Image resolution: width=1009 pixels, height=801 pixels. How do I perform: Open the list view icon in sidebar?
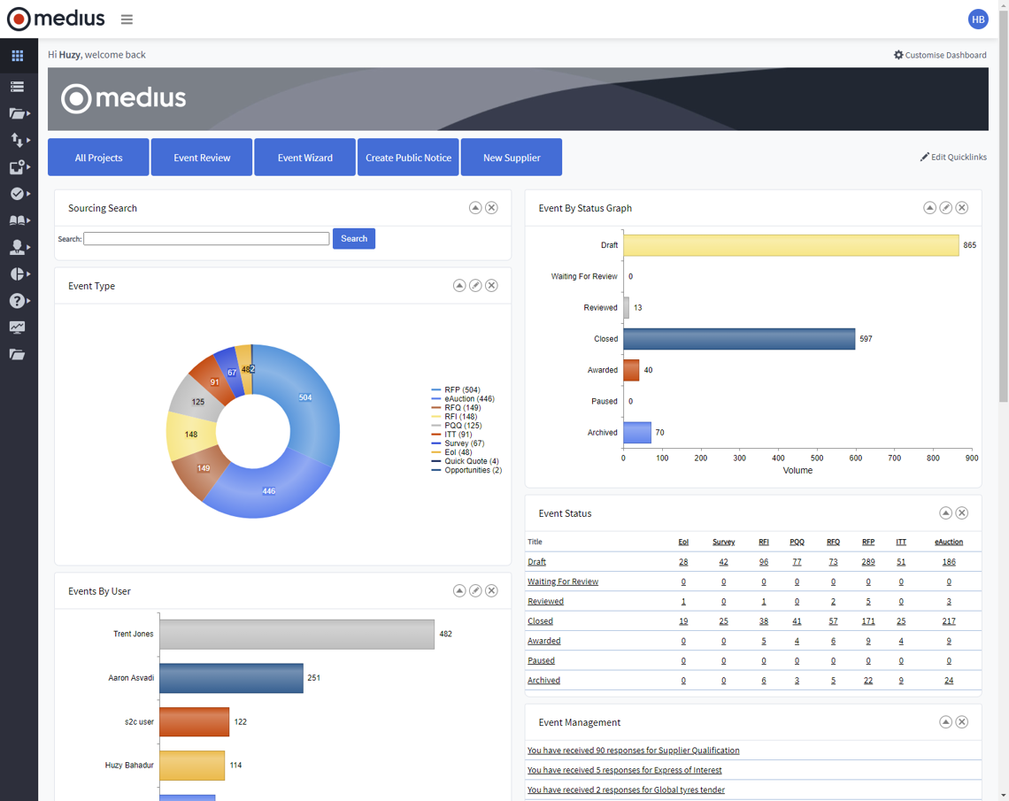click(x=17, y=87)
